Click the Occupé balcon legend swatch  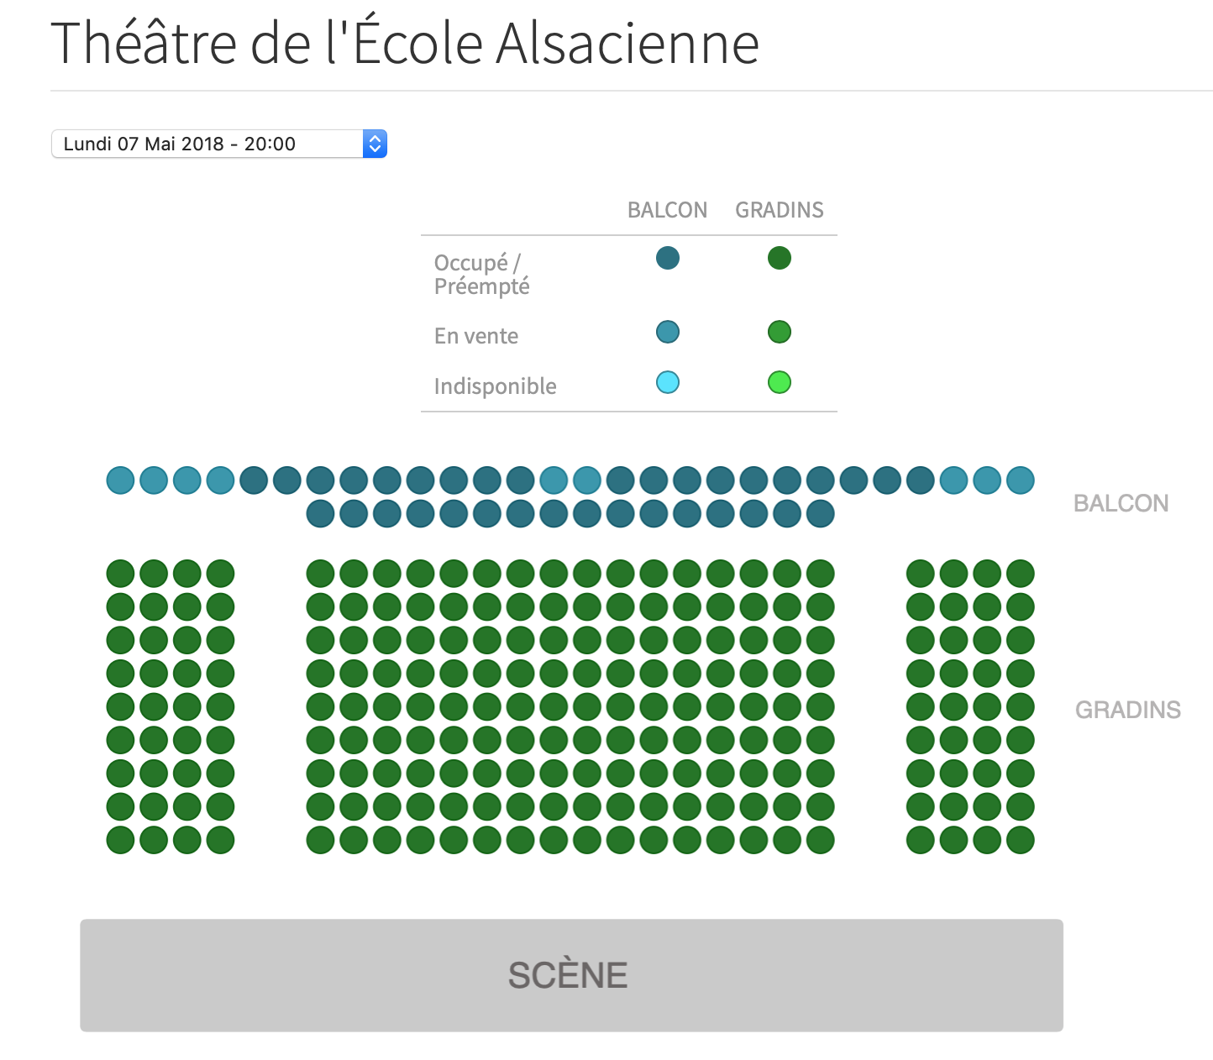pyautogui.click(x=668, y=258)
